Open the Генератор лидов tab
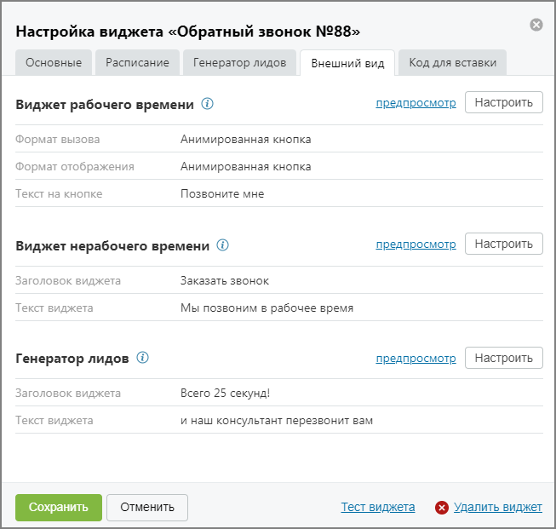This screenshot has height=529, width=556. tap(239, 62)
